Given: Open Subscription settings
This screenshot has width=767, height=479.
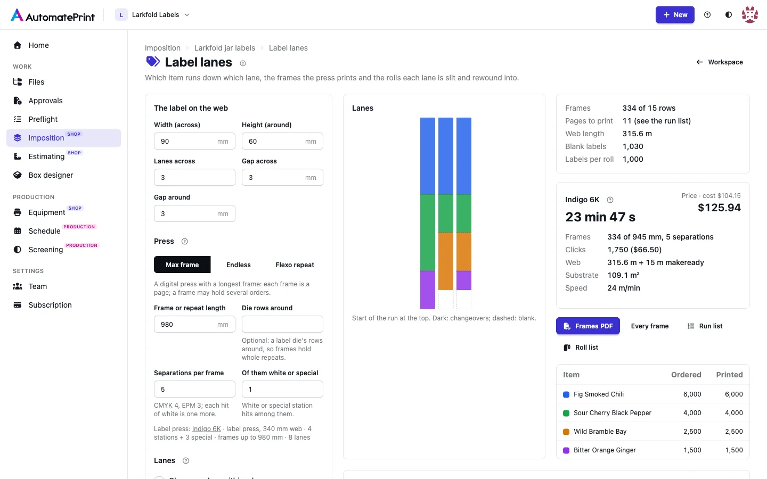Looking at the screenshot, I should 63,305.
